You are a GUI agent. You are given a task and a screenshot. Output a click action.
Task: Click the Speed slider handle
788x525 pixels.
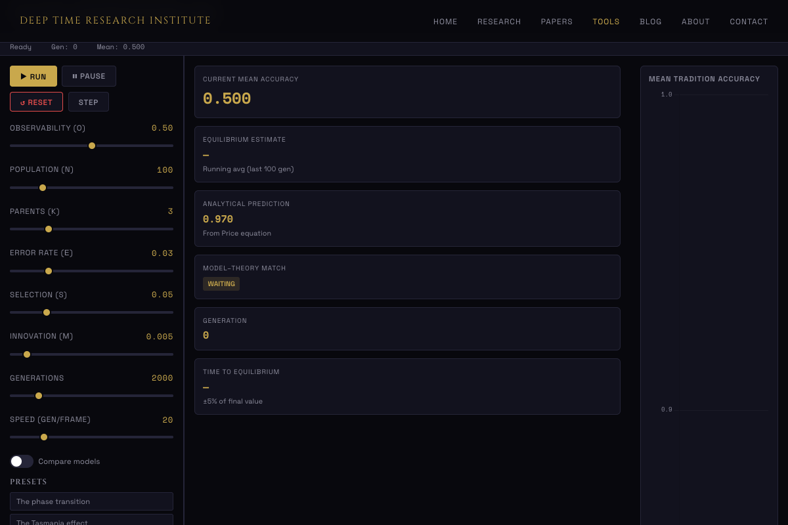tap(44, 437)
